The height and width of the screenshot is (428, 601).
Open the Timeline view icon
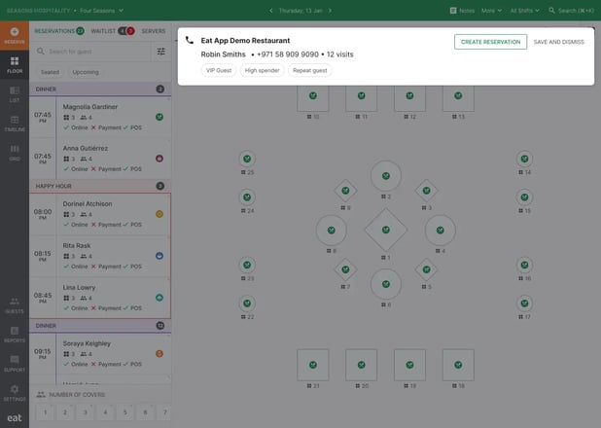click(15, 120)
